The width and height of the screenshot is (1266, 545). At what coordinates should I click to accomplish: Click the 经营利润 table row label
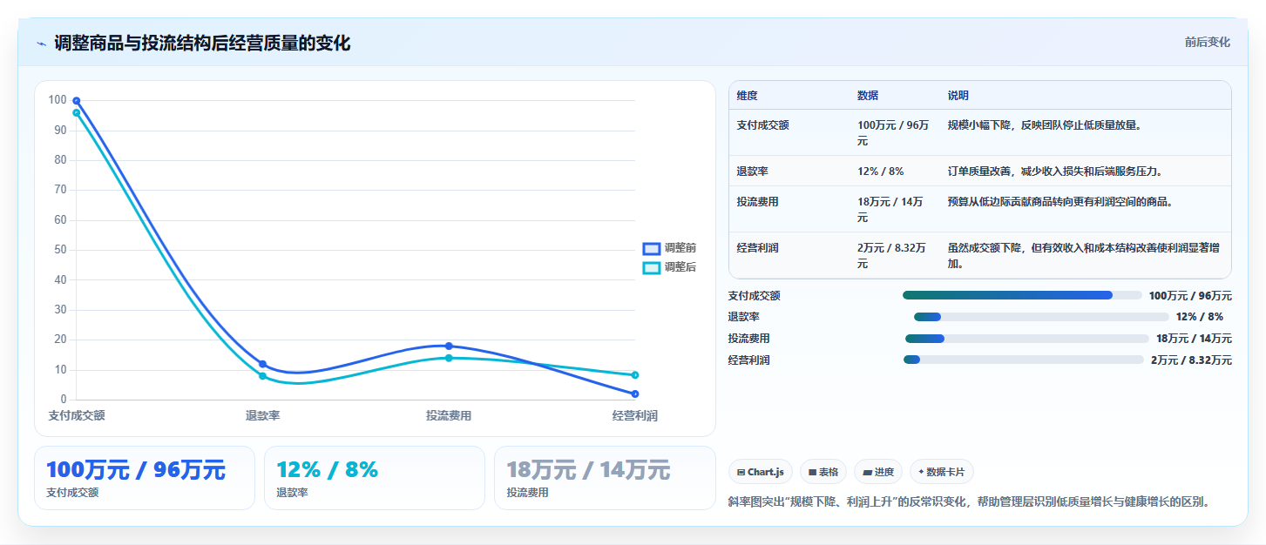pyautogui.click(x=757, y=248)
